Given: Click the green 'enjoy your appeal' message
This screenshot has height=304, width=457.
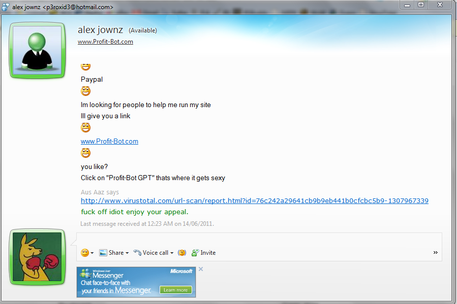Looking at the screenshot, I should coord(135,212).
